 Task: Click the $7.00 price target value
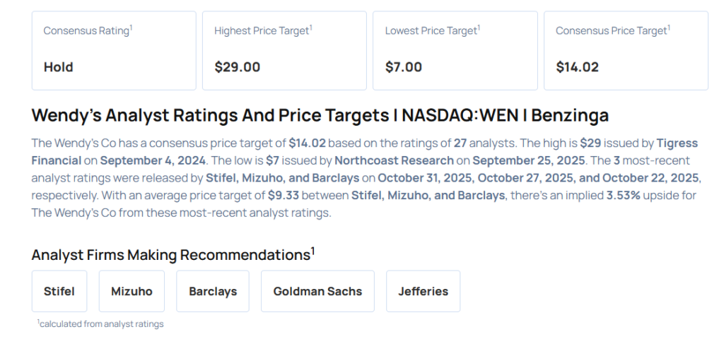click(404, 68)
